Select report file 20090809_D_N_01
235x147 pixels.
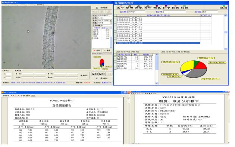pos(158,17)
